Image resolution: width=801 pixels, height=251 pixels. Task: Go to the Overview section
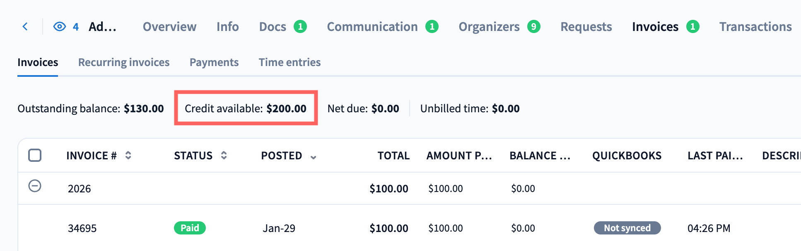(x=169, y=27)
